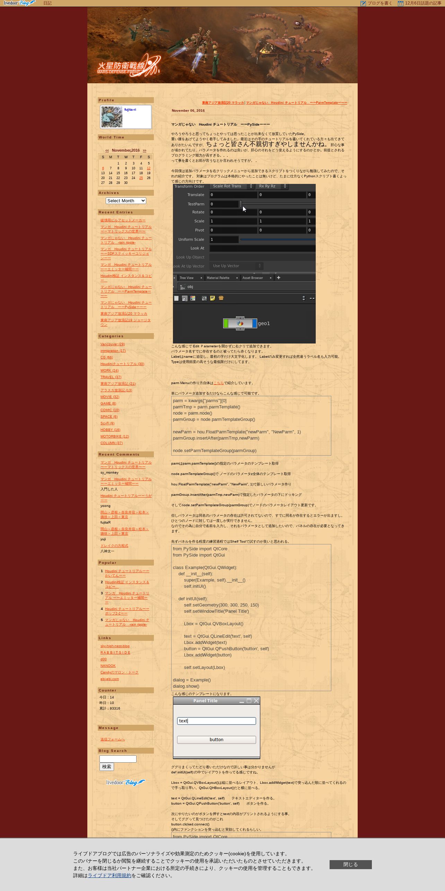The image size is (445, 891).
Task: Open the fujita-ri profile avatar image
Action: [x=112, y=117]
